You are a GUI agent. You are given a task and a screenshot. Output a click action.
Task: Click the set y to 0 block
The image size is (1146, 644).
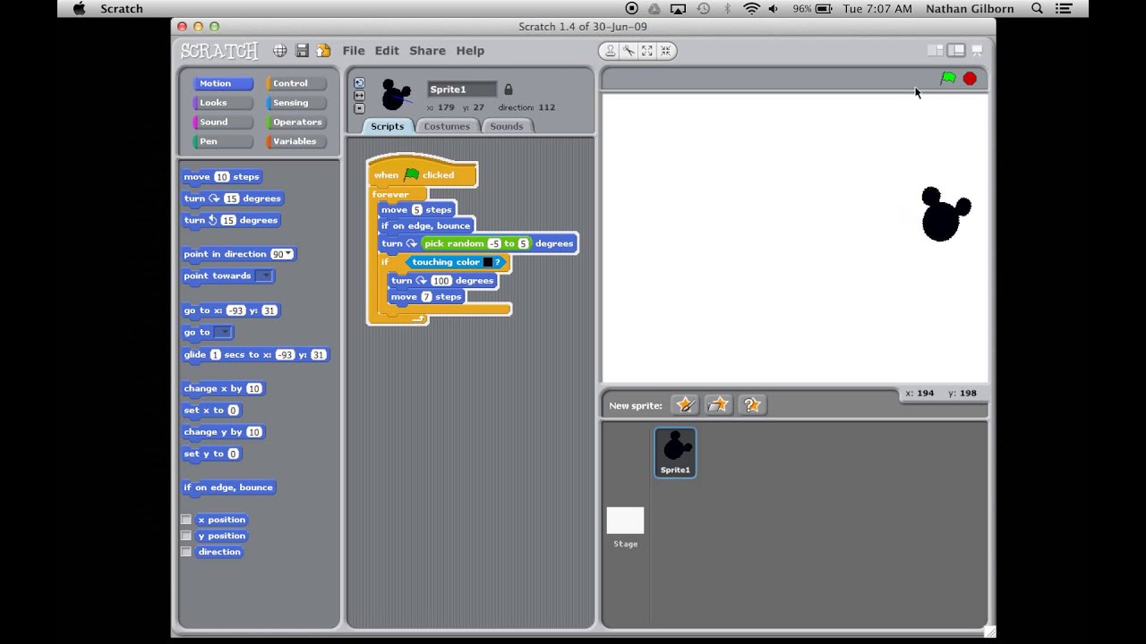(211, 453)
